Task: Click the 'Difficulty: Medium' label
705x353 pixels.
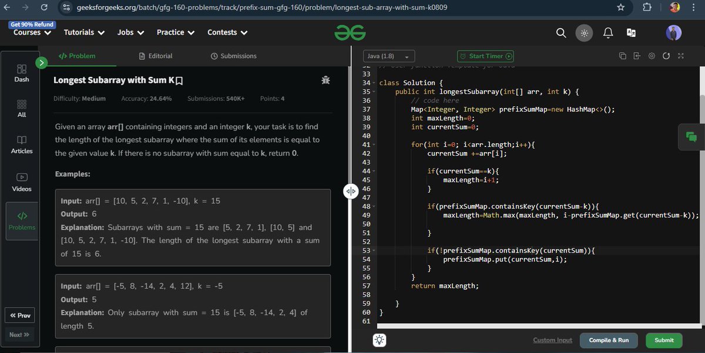Action: [x=79, y=99]
